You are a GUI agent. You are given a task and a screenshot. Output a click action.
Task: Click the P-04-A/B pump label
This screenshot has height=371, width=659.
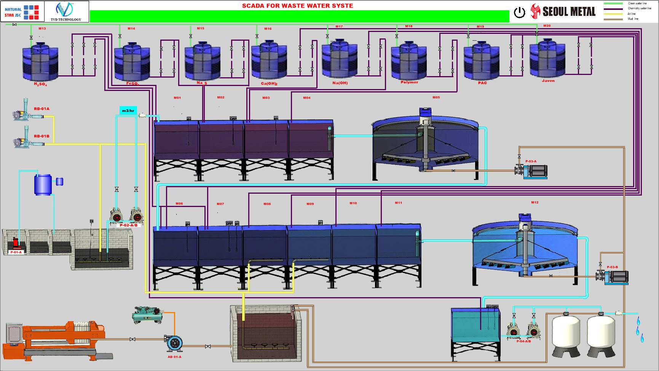523,341
